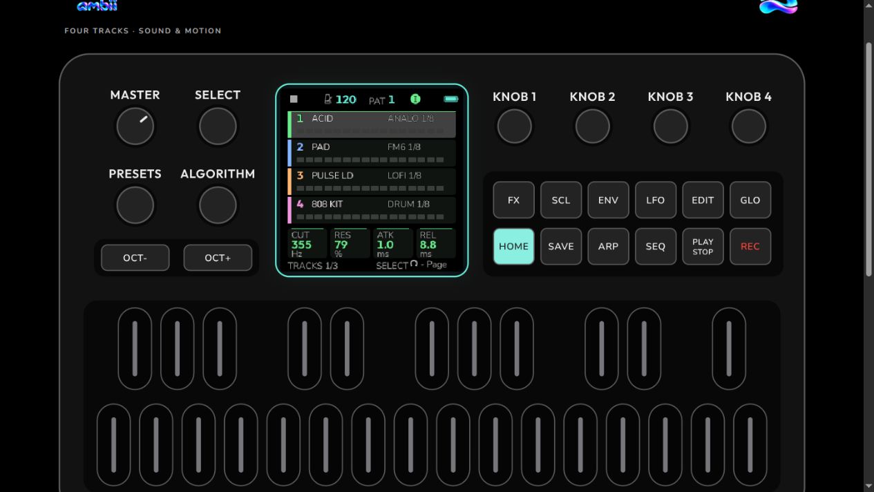The image size is (874, 492).
Task: Click the TRACKS 1/3 footer text
Action: (312, 265)
